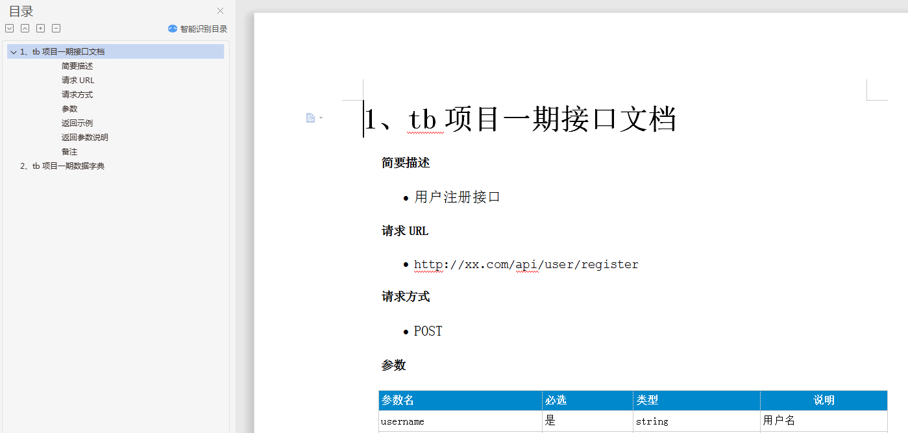The image size is (908, 433).
Task: Collapse the tb 项目一期接口文档 tree node
Action: pyautogui.click(x=13, y=51)
